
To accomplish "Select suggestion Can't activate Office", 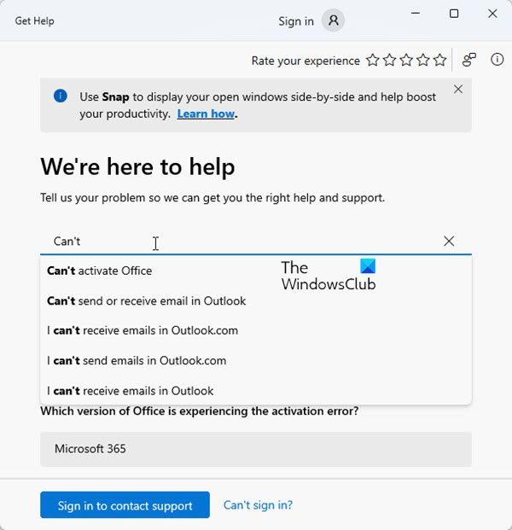I will coord(256,271).
